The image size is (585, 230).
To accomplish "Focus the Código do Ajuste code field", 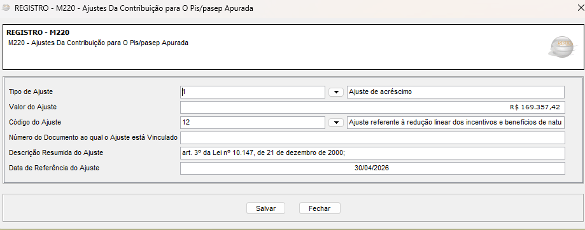I will click(253, 123).
